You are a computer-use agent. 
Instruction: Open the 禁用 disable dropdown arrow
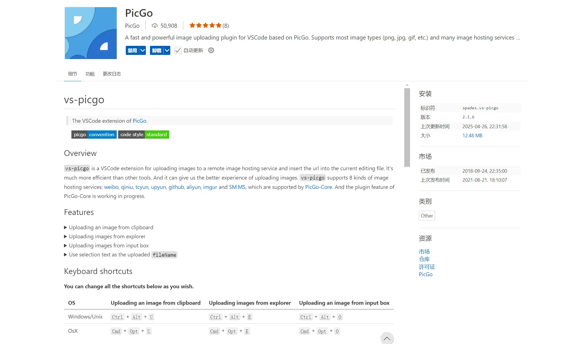pyautogui.click(x=143, y=51)
